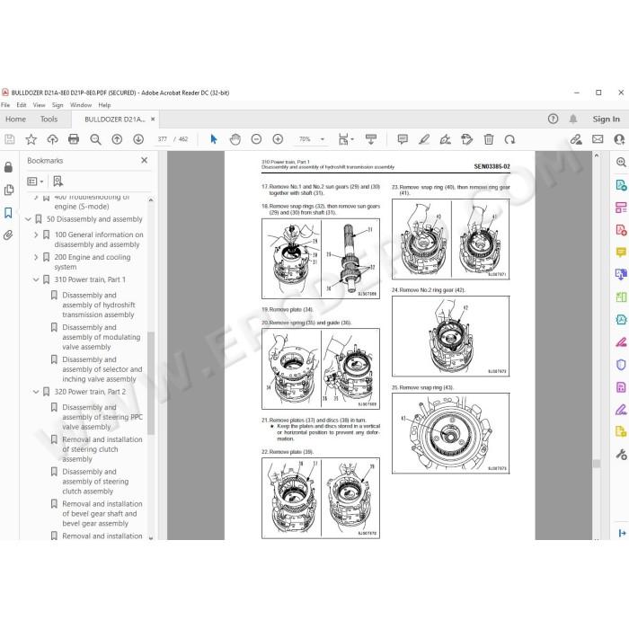
Task: Collapse the 310 Power train, Part 1 bookmark
Action: pyautogui.click(x=36, y=279)
